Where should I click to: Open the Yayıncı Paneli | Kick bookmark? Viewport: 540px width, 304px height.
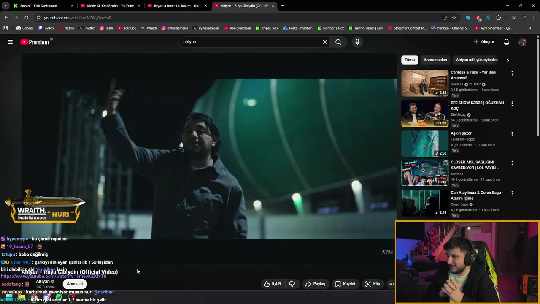click(365, 28)
